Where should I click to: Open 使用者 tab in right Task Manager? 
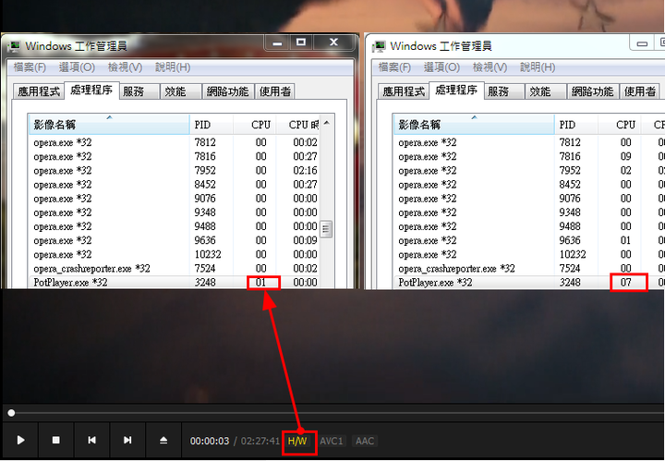click(639, 91)
